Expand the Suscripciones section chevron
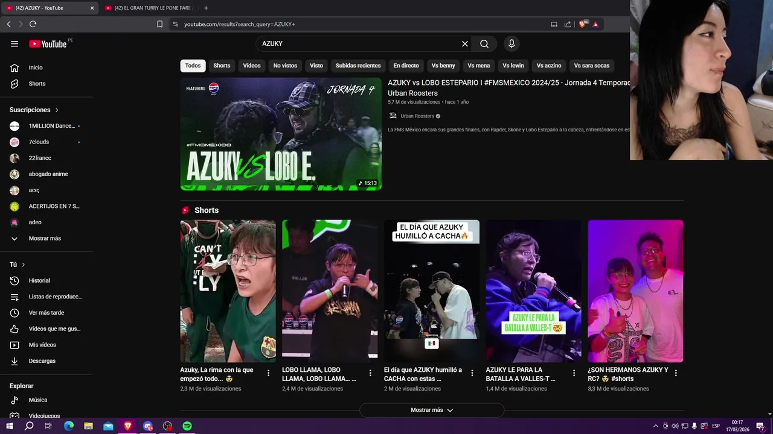 (x=57, y=110)
